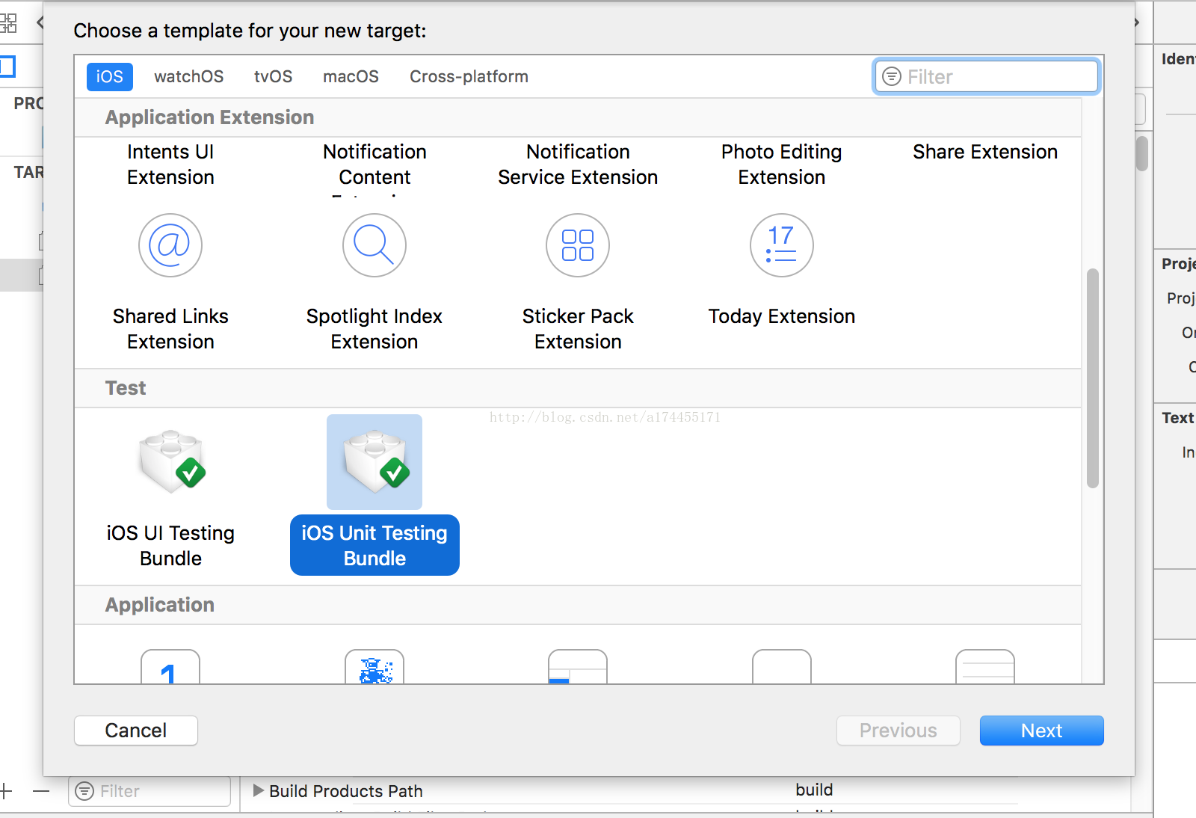This screenshot has height=818, width=1196.
Task: Click the iOS UI Testing Bundle label
Action: click(x=170, y=546)
